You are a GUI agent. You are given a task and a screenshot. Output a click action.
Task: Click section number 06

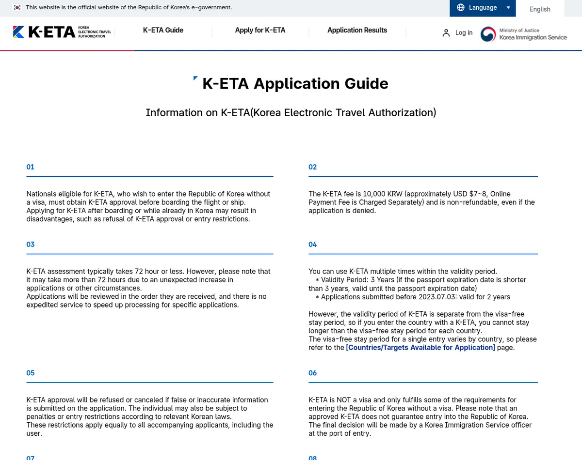click(312, 373)
